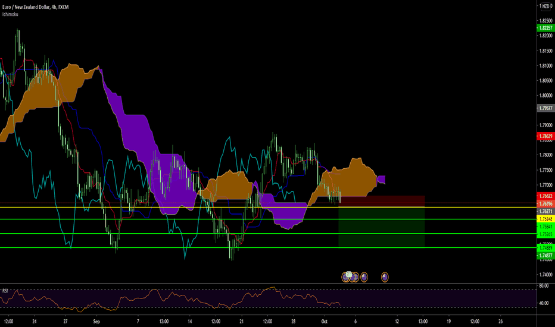Click the date label 26 on time axis
This screenshot has width=555, height=327.
click(x=500, y=321)
